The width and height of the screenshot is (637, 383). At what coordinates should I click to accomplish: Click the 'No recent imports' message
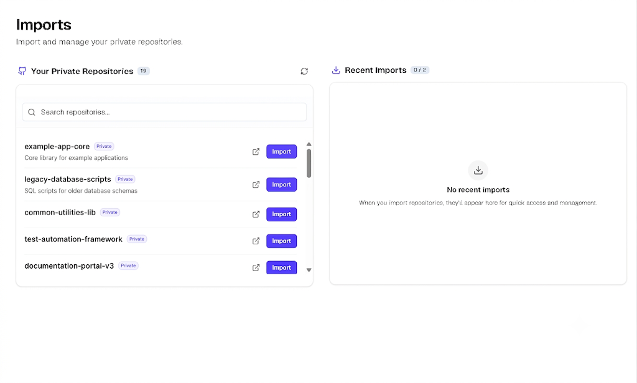[478, 190]
